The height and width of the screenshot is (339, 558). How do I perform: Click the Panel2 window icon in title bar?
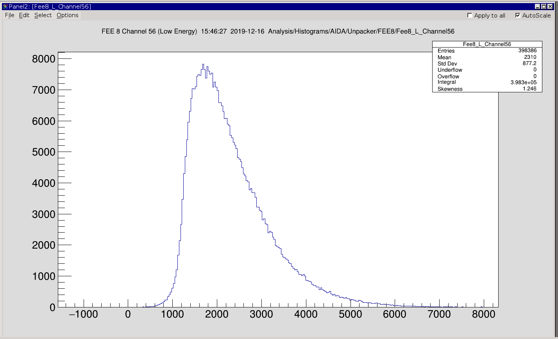click(x=5, y=7)
